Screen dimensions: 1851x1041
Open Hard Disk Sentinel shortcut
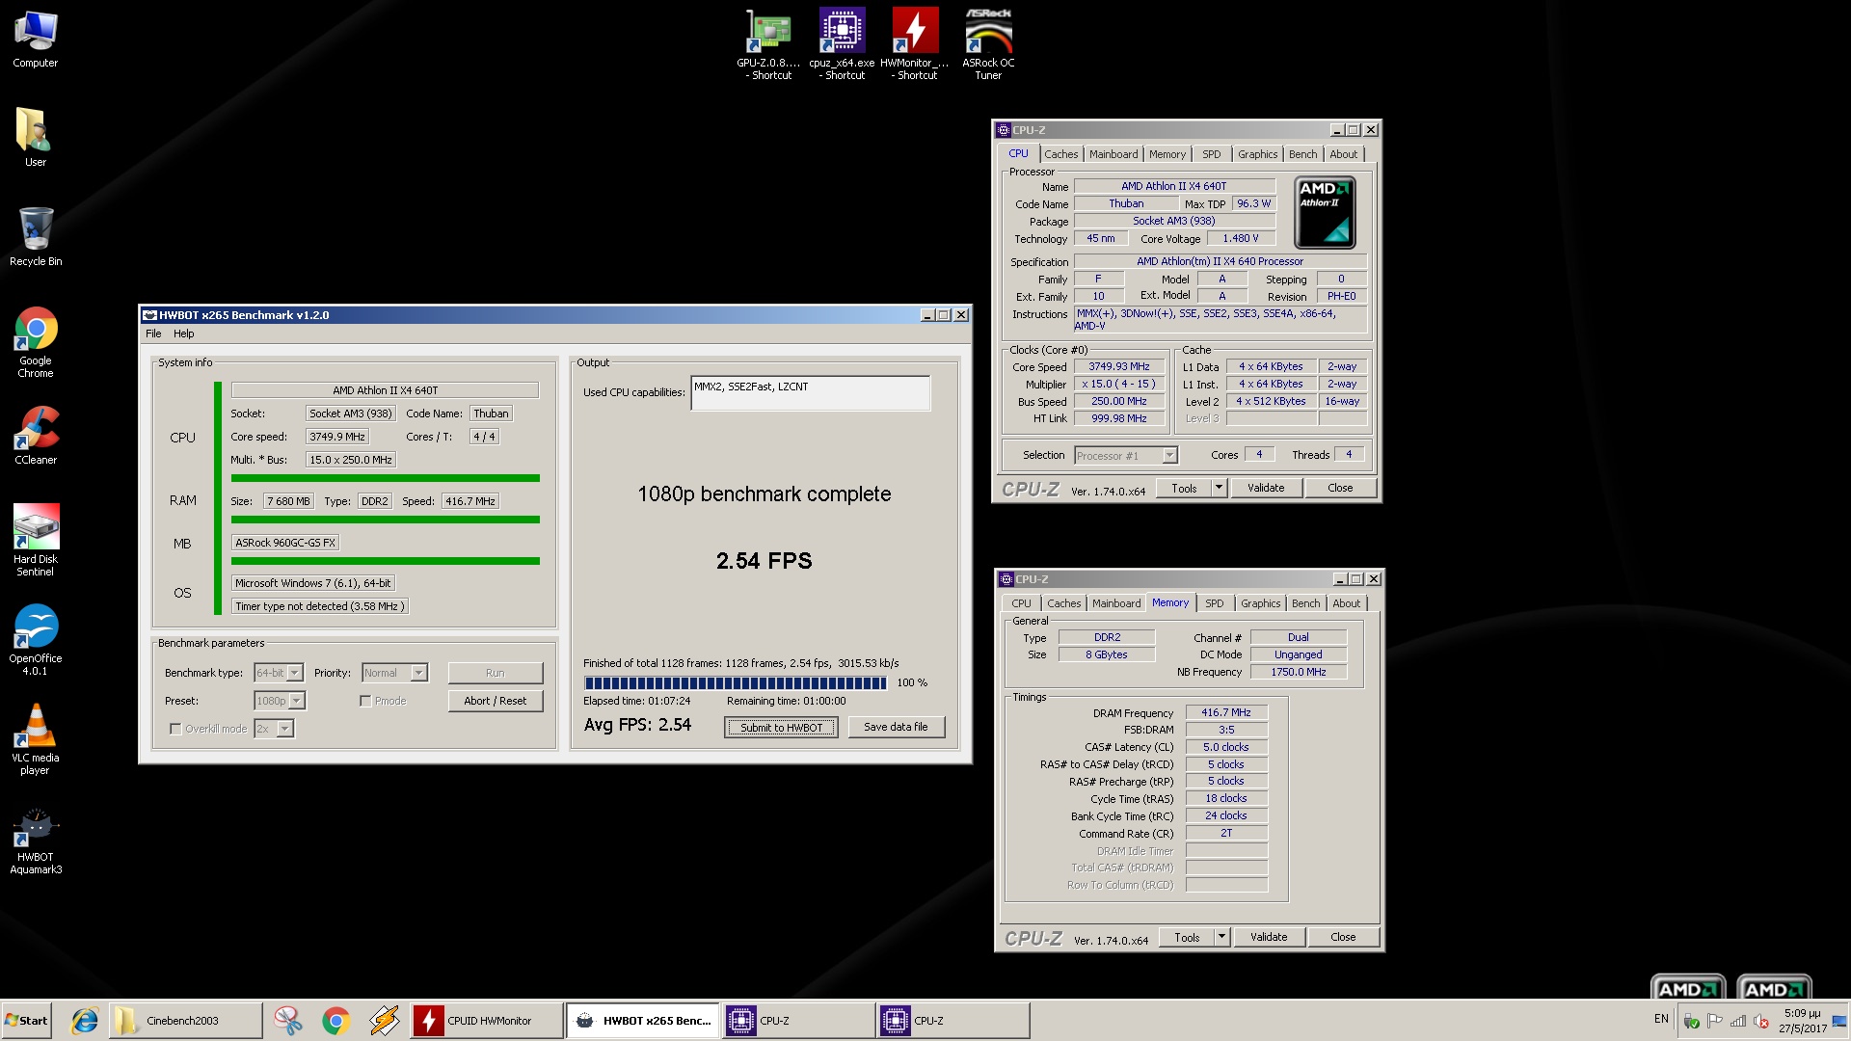36,541
